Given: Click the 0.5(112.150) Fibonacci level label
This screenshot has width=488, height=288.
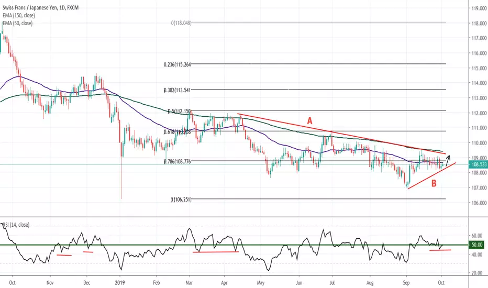Looking at the screenshot, I should [x=179, y=111].
